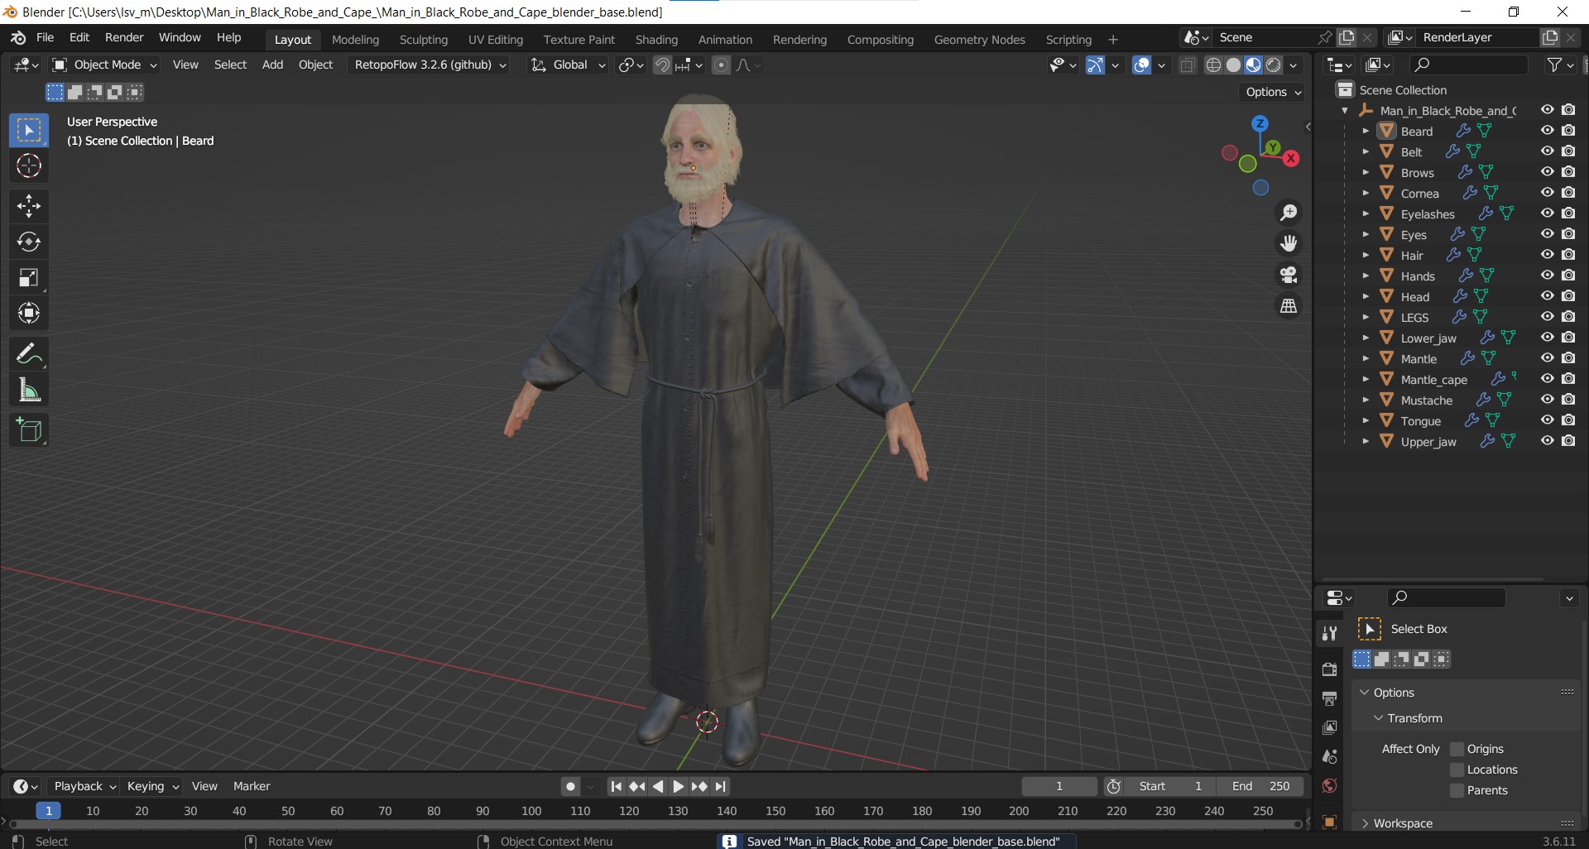Open the Object Mode dropdown
The image size is (1589, 849).
point(104,65)
